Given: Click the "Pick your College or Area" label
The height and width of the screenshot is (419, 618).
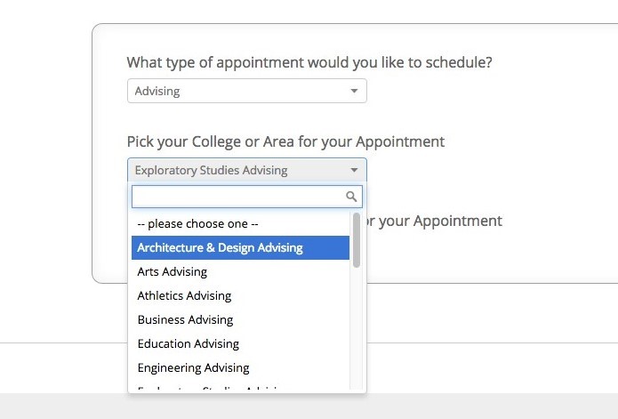Looking at the screenshot, I should (285, 141).
